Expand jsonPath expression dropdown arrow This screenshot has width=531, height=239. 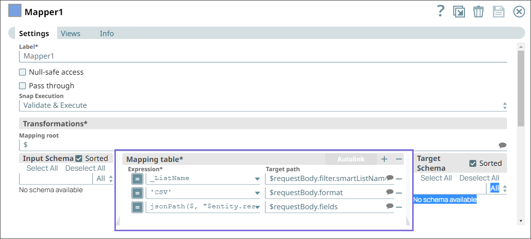pos(257,207)
